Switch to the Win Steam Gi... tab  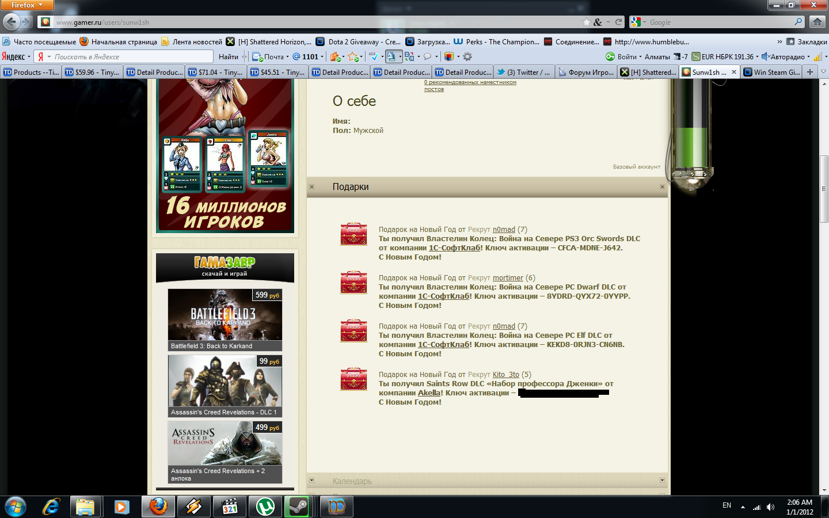(x=771, y=72)
